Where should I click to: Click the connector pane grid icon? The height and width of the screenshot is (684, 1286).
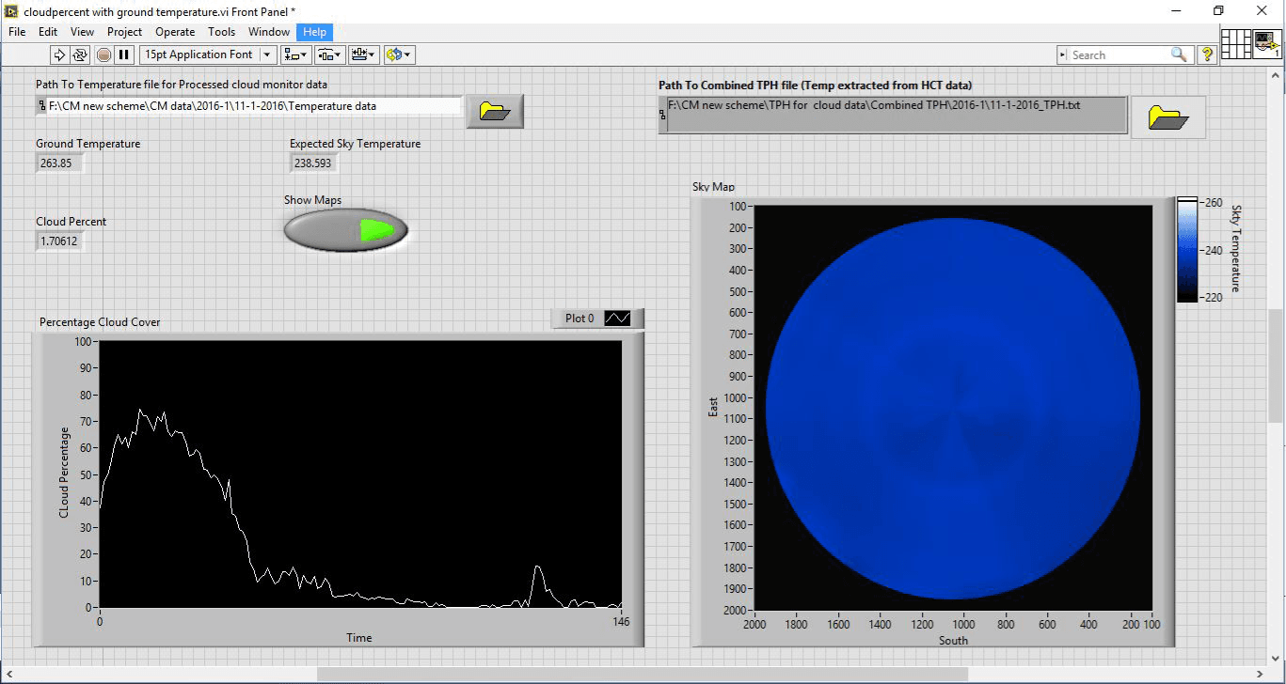(1235, 44)
